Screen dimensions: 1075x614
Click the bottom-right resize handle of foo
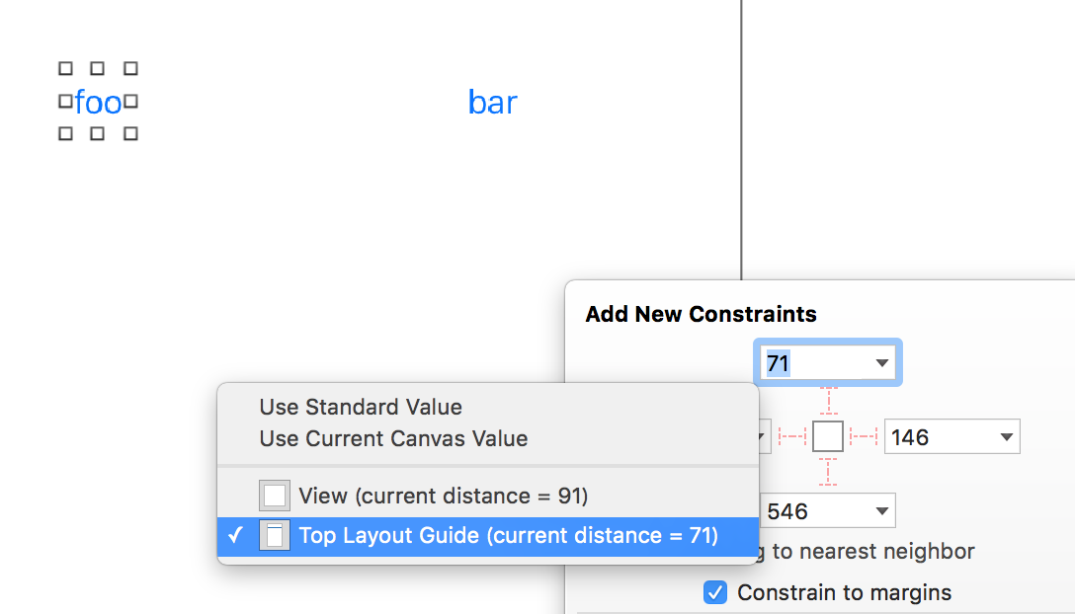[130, 133]
